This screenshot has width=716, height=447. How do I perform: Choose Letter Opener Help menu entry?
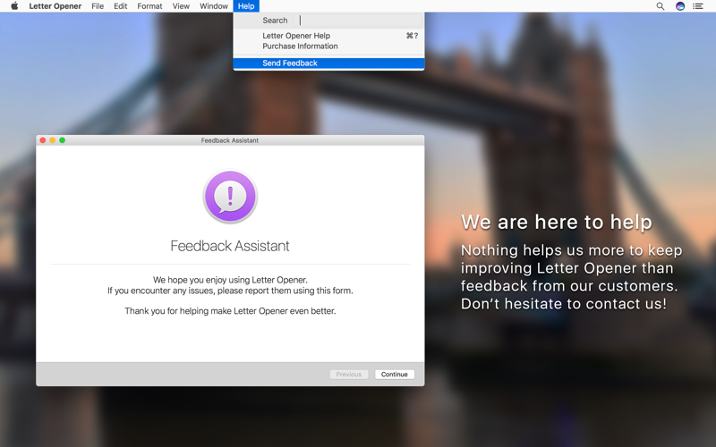(328, 36)
